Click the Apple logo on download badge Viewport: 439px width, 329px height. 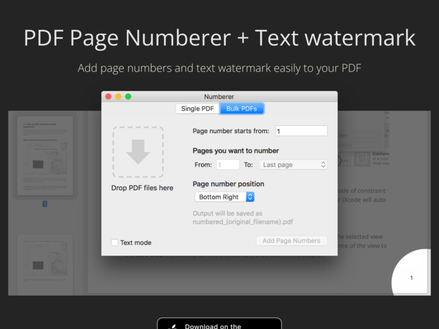click(174, 326)
